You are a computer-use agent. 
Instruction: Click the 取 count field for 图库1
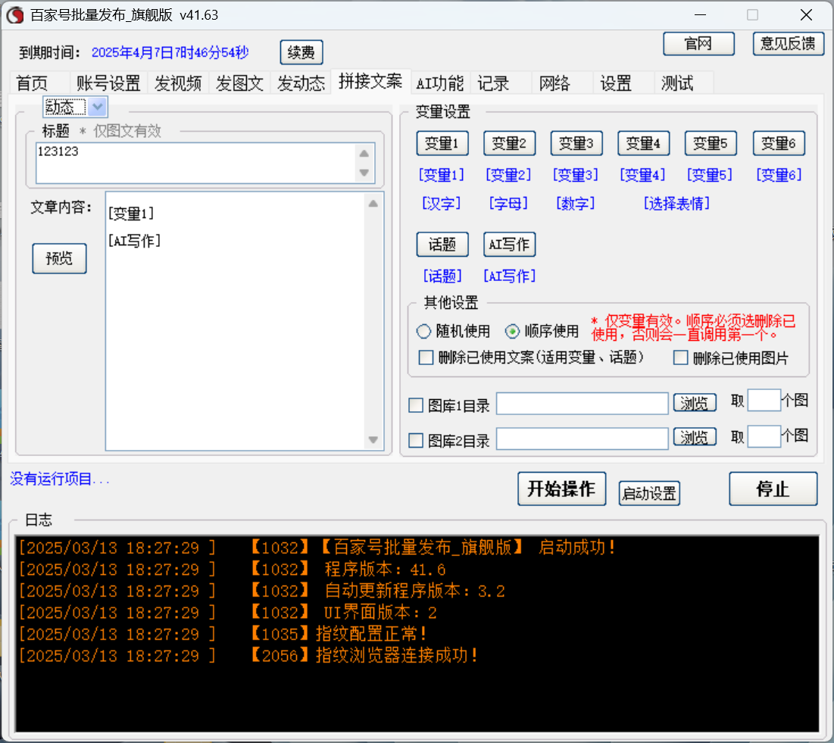coord(764,401)
